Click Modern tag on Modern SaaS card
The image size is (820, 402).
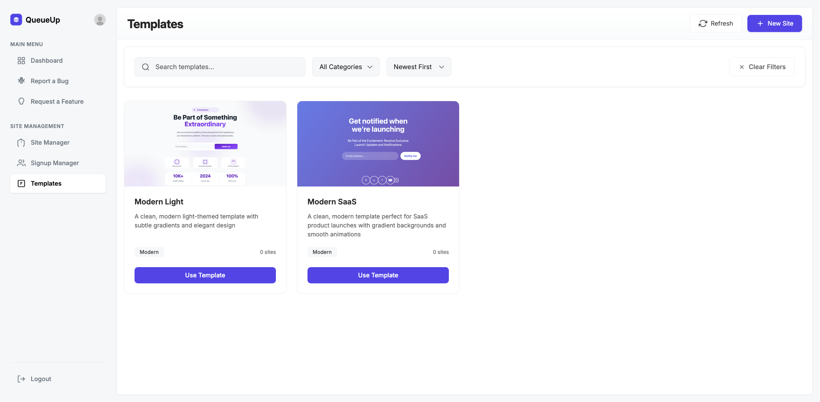322,252
